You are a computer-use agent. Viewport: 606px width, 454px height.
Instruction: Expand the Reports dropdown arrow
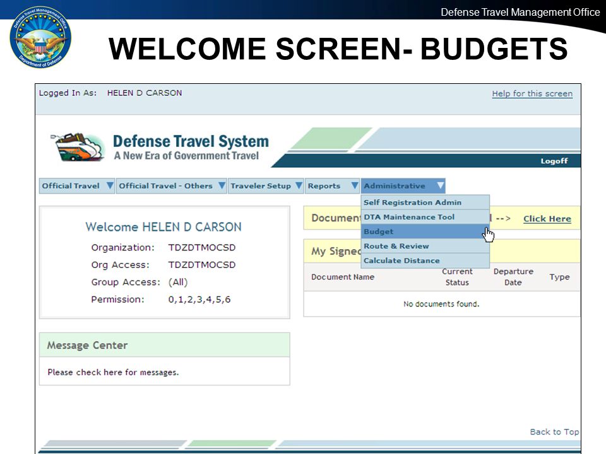[354, 185]
